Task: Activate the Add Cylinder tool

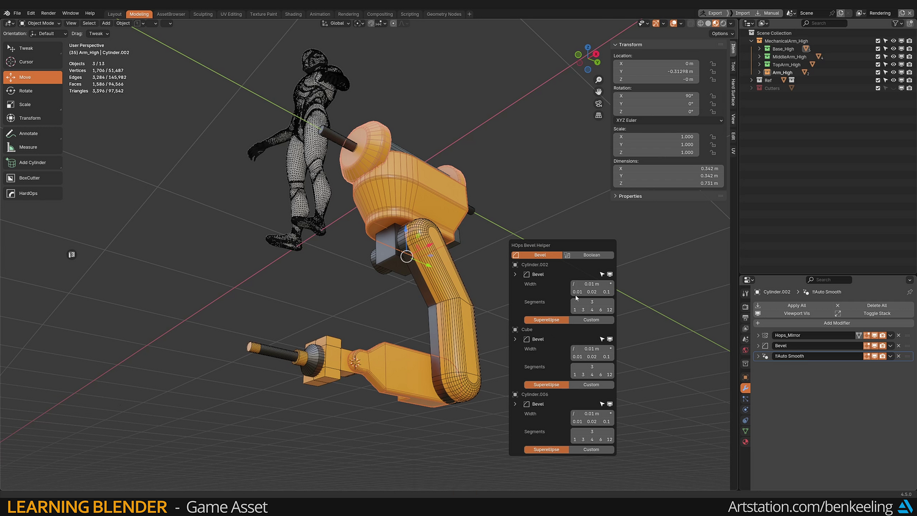Action: (32, 163)
